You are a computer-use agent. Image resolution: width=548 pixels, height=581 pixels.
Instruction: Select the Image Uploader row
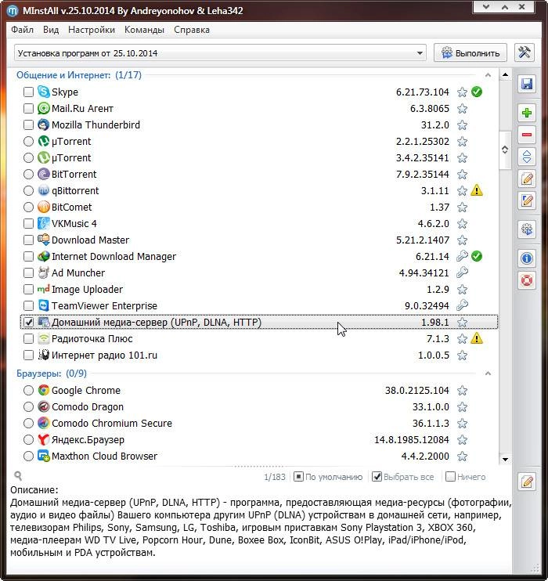(x=259, y=289)
